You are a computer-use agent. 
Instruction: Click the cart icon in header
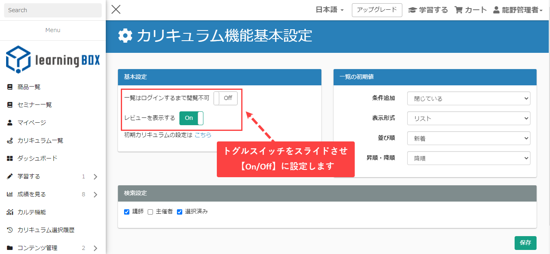point(458,10)
